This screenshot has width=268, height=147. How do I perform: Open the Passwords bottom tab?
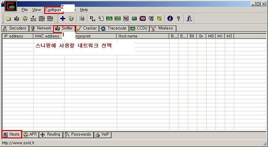pos(78,134)
